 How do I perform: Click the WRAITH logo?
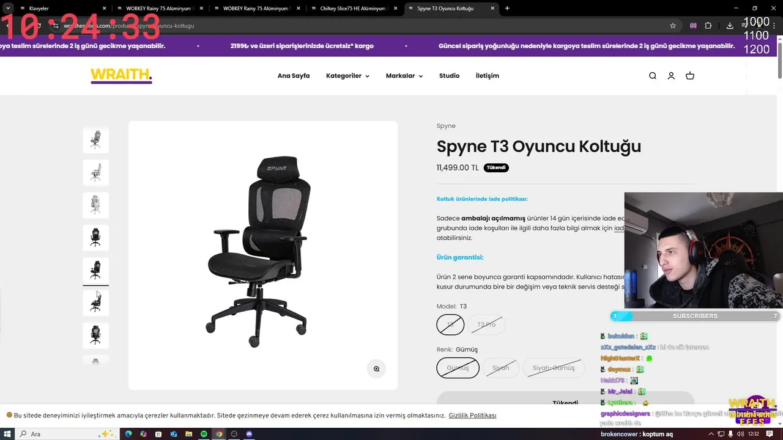coord(121,76)
